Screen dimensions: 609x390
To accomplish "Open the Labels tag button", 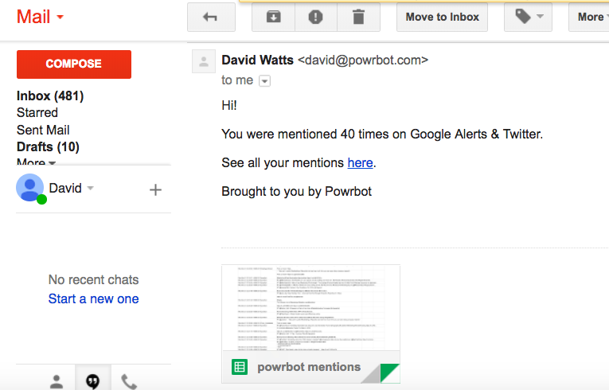I will [x=528, y=17].
